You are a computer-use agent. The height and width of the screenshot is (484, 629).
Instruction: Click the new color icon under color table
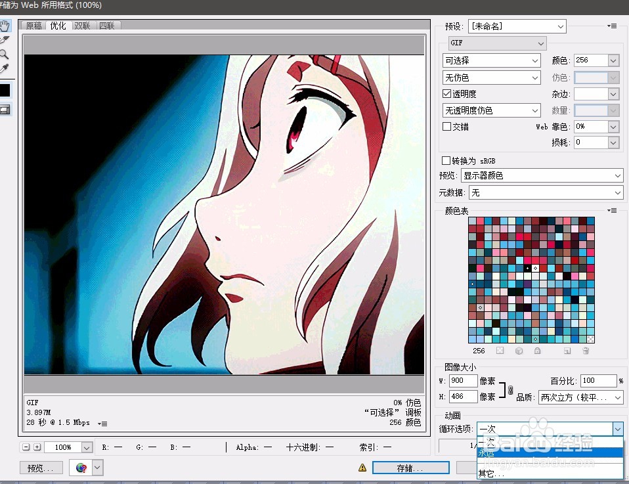coord(567,351)
